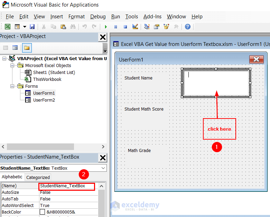The image size is (270, 217).
Task: Select the Forms folder label
Action: (31, 86)
